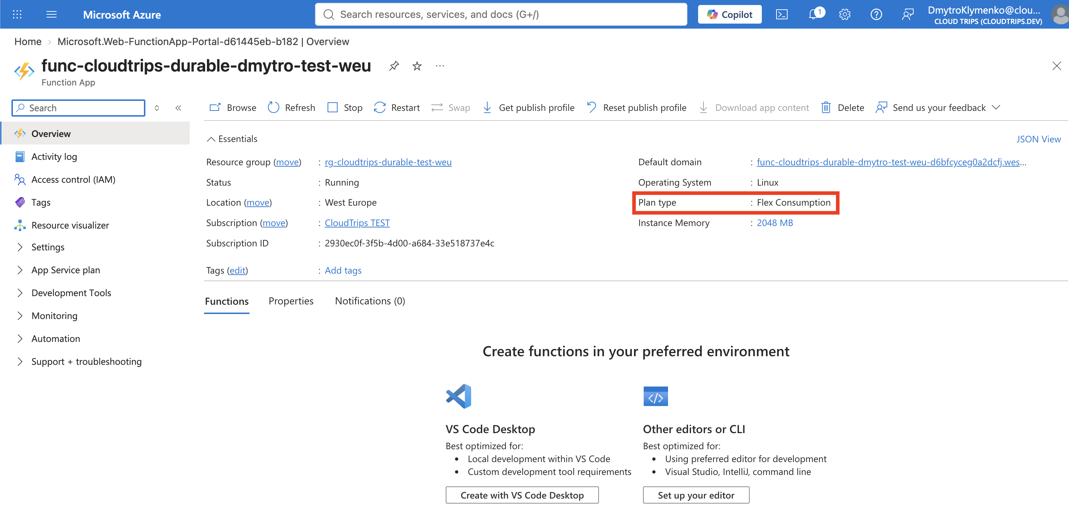Delete the function app
The image size is (1069, 510).
click(x=843, y=108)
